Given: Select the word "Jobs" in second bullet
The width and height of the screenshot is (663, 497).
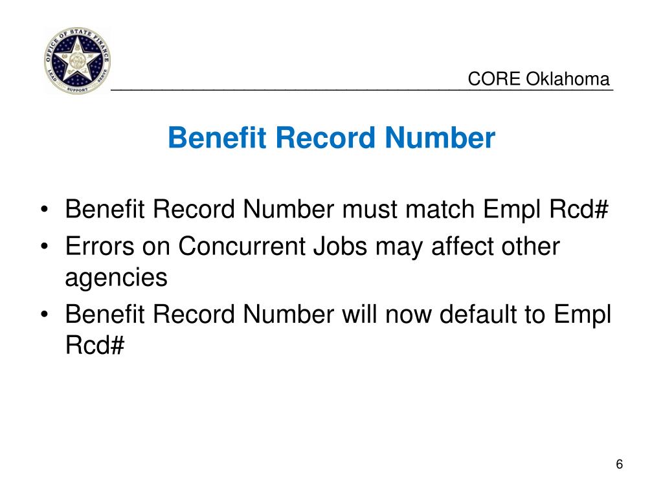Looking at the screenshot, I should 340,246.
